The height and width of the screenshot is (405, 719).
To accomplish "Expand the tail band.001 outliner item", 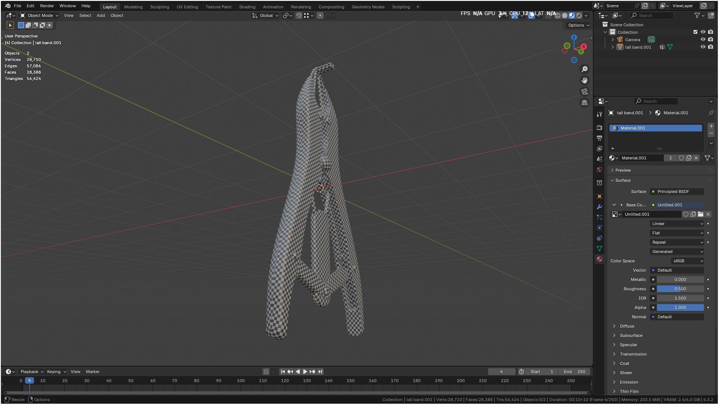I will point(613,47).
